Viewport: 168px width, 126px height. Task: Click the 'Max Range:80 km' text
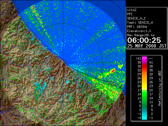141,35
